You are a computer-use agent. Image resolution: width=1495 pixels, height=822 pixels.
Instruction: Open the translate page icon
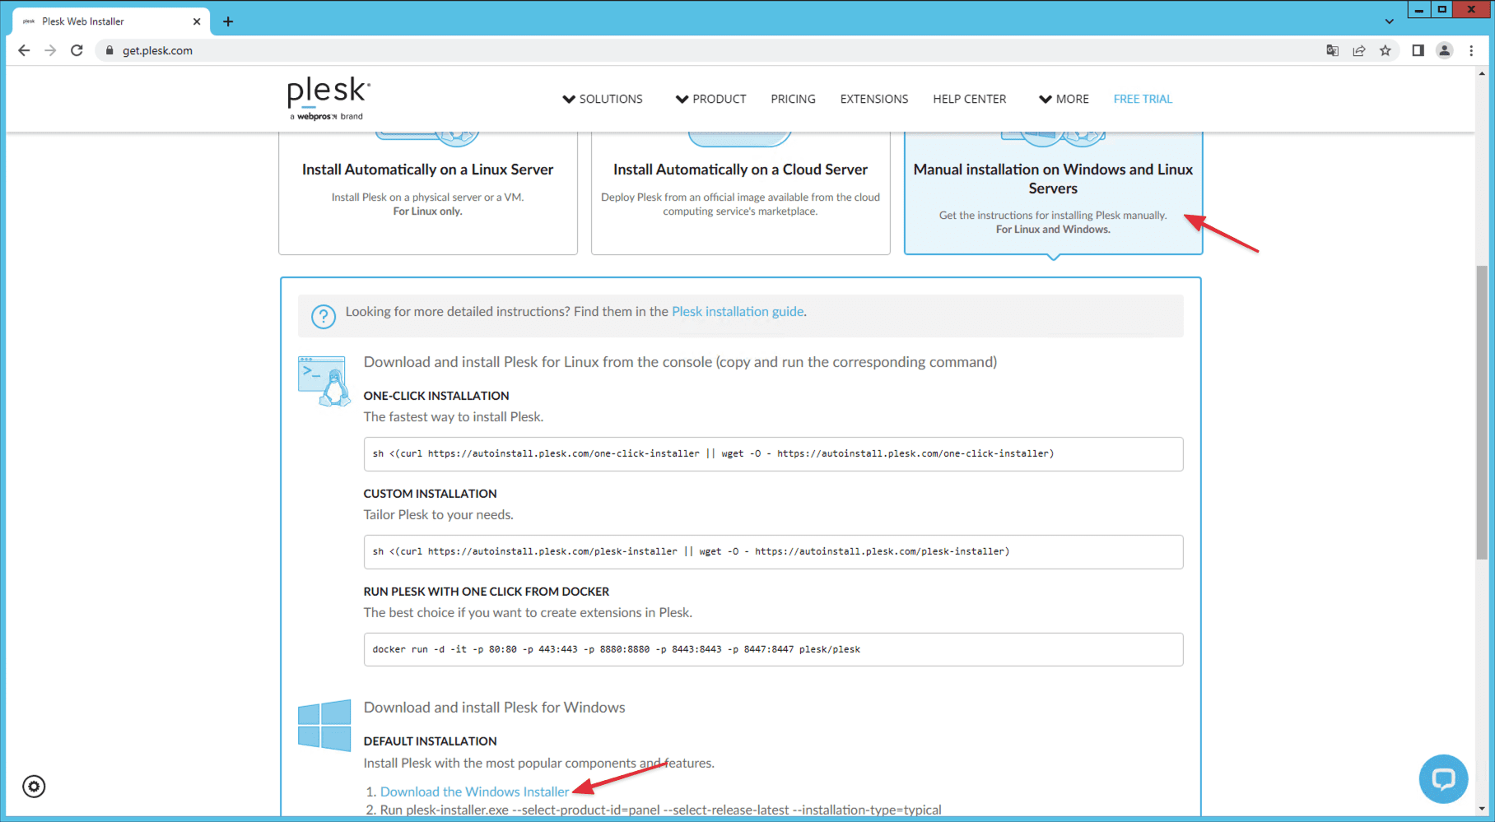click(1332, 51)
